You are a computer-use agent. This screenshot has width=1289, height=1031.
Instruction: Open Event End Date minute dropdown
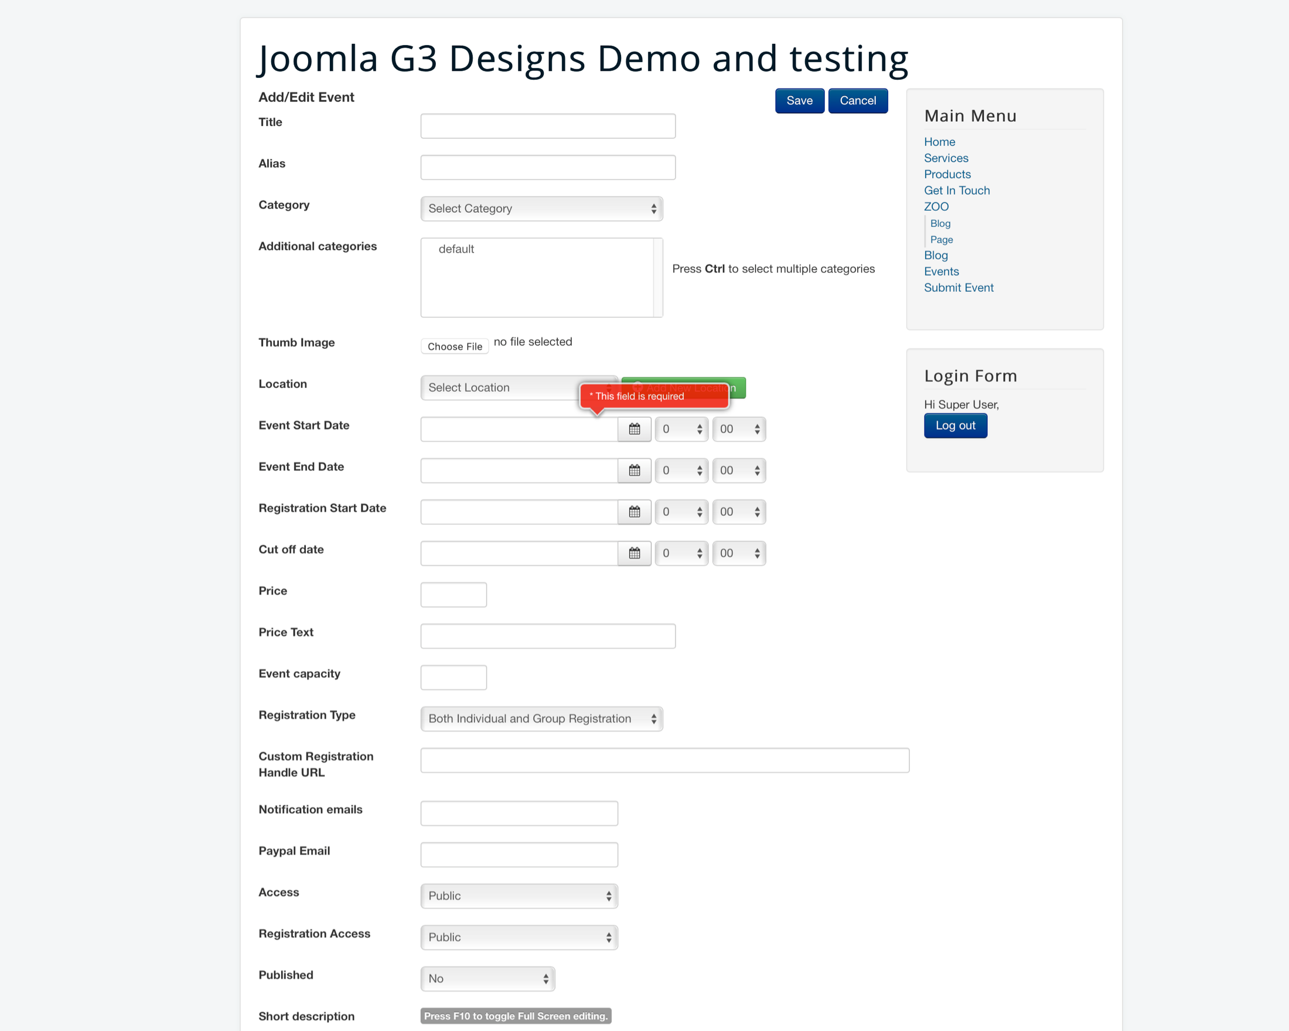tap(739, 470)
